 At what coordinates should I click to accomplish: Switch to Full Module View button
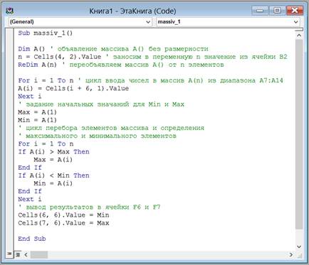tap(18, 255)
